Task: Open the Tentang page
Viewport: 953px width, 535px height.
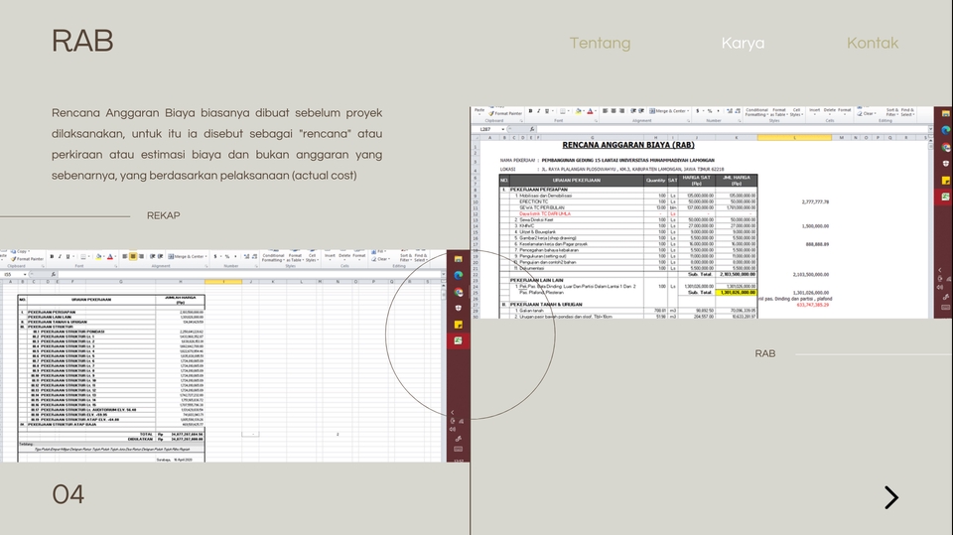Action: tap(600, 44)
